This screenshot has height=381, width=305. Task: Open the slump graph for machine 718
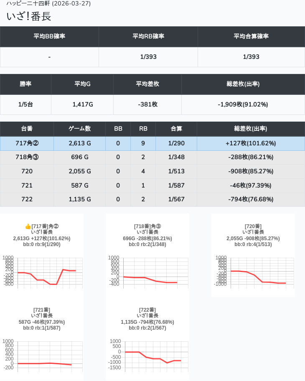coord(147,272)
